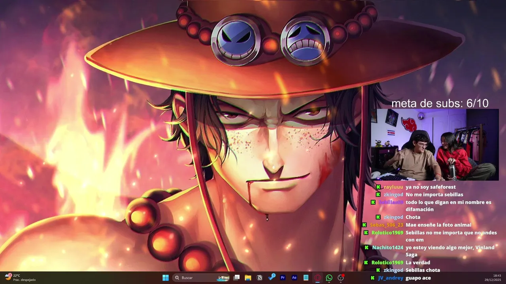The width and height of the screenshot is (506, 284).
Task: Click message "guapo ace" in chat
Action: point(418,278)
